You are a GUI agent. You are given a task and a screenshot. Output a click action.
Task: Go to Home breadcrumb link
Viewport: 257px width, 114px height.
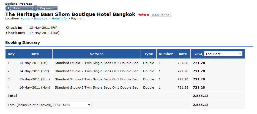click(x=25, y=19)
